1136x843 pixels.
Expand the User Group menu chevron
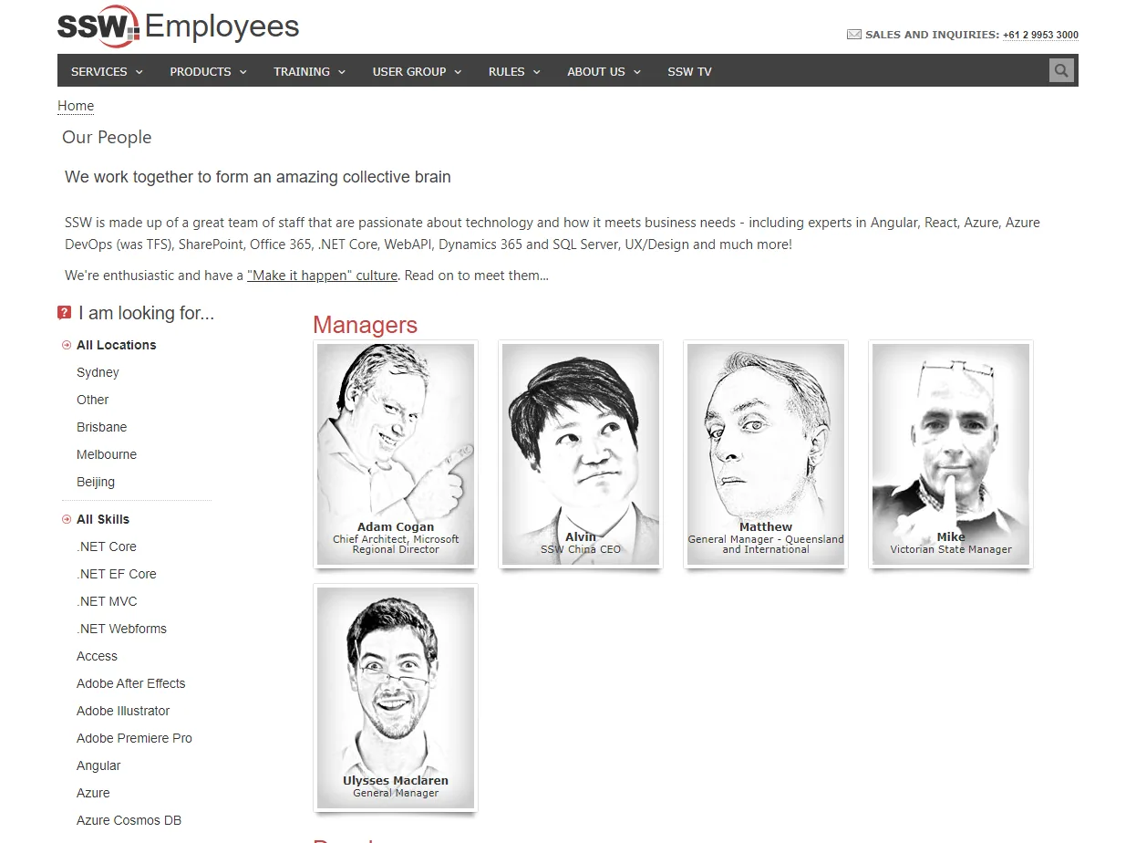[458, 72]
